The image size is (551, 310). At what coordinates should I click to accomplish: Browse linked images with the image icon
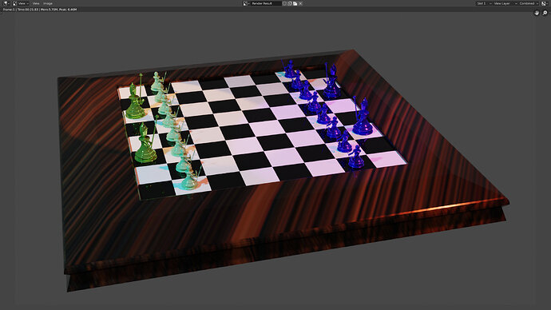pyautogui.click(x=246, y=3)
